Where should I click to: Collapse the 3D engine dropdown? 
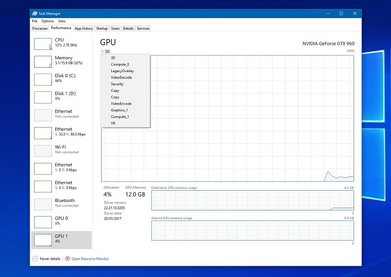click(x=106, y=51)
